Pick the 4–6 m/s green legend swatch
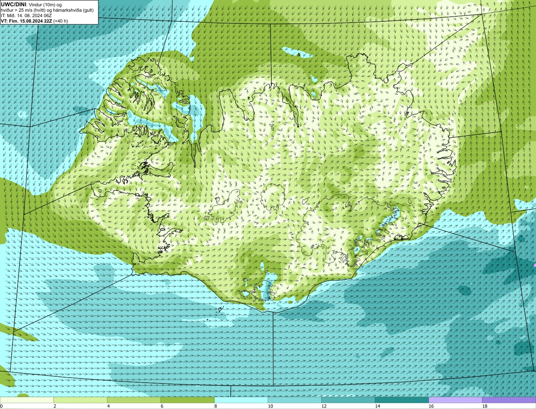Screen dimensions: 536x409 pyautogui.click(x=134, y=400)
